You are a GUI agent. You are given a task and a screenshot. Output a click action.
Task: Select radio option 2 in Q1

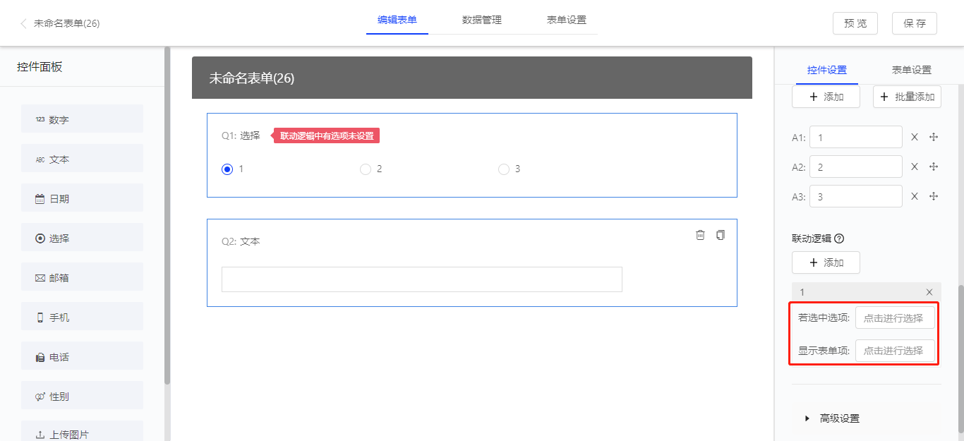366,169
